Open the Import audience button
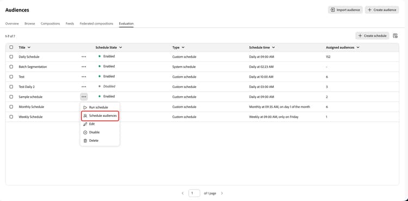The image size is (408, 201). [x=345, y=10]
